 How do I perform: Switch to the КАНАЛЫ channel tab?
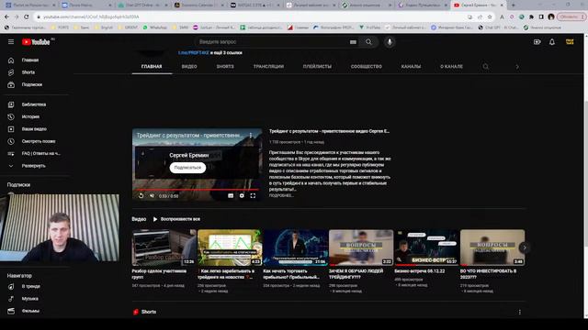pyautogui.click(x=411, y=67)
